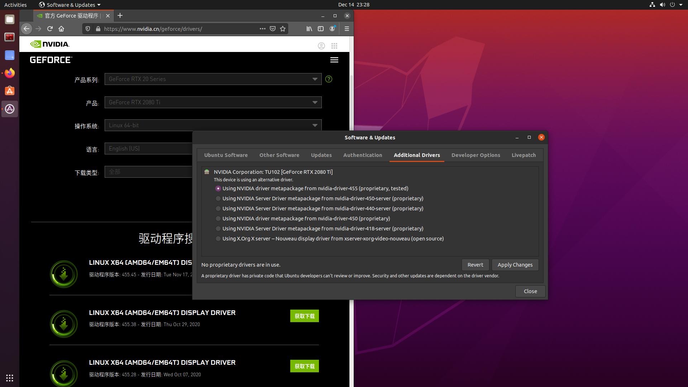Switch to the Developer Options tab
Viewport: 688px width, 387px height.
476,155
